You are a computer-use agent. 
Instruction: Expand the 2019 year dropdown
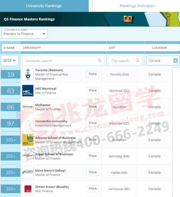coord(10,60)
